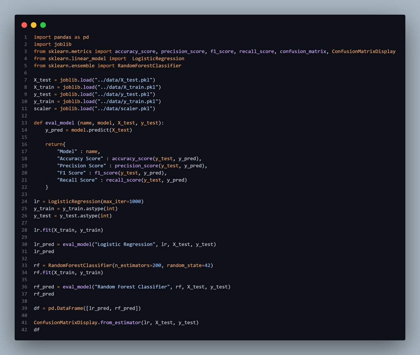This screenshot has width=420, height=355.
Task: Click the "return{" keyword on line 16
Action: coord(55,144)
